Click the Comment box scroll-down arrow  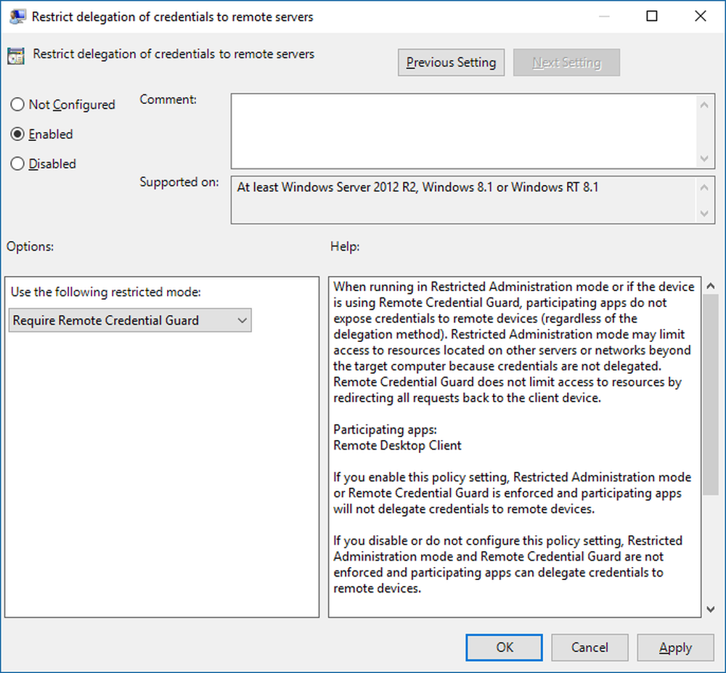[703, 158]
